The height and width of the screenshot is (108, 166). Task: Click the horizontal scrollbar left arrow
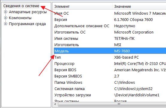tap(55, 104)
